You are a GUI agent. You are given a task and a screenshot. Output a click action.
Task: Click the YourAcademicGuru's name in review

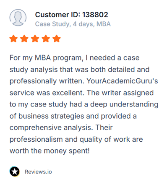point(122,81)
